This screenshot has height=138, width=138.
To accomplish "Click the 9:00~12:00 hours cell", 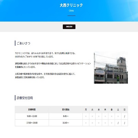I will pos(32,116).
